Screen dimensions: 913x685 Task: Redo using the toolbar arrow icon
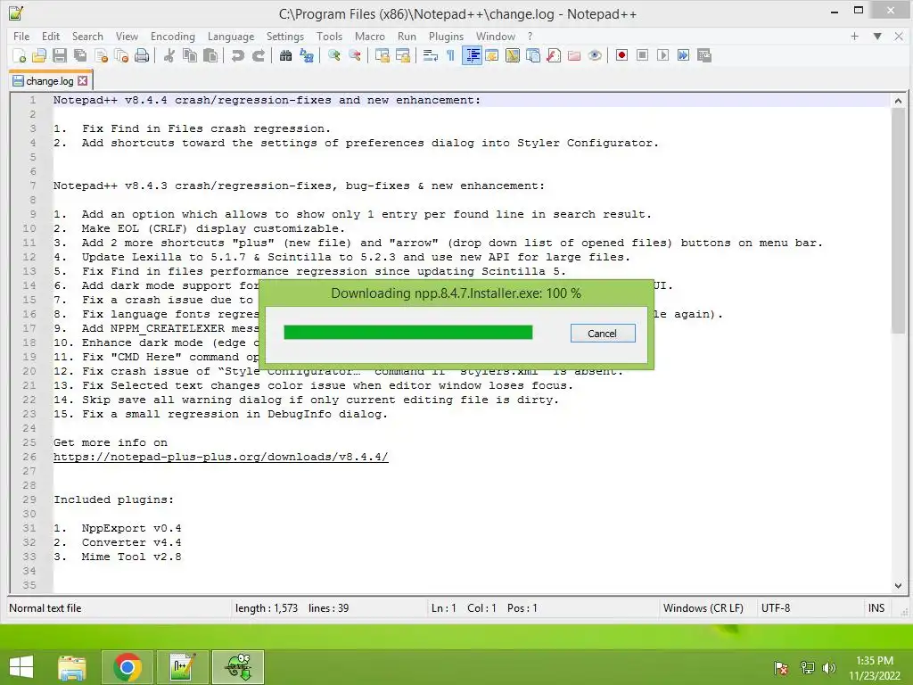point(259,55)
